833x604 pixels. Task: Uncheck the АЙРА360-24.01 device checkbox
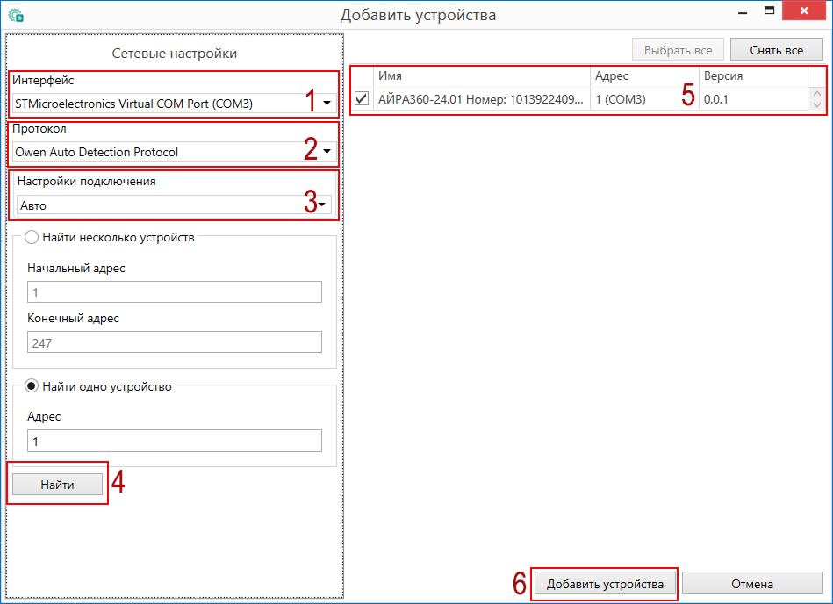pyautogui.click(x=362, y=99)
